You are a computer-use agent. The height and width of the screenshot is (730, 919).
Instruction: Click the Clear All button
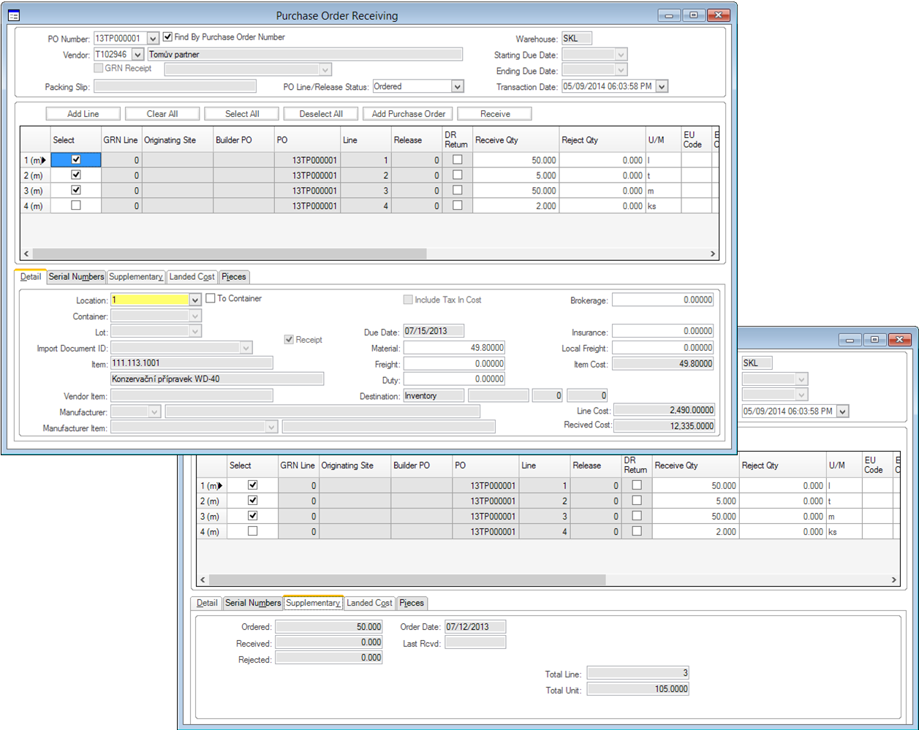[x=162, y=114]
